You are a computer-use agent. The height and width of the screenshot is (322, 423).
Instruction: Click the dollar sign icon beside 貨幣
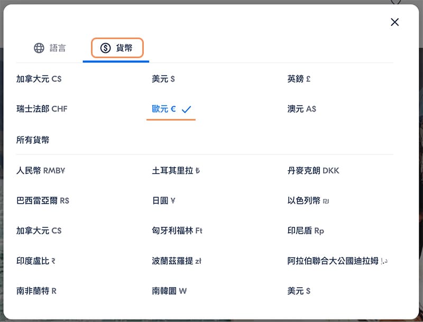tap(104, 48)
